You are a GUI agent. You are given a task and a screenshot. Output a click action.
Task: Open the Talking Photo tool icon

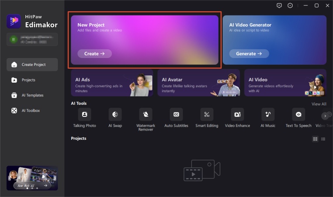pyautogui.click(x=84, y=114)
